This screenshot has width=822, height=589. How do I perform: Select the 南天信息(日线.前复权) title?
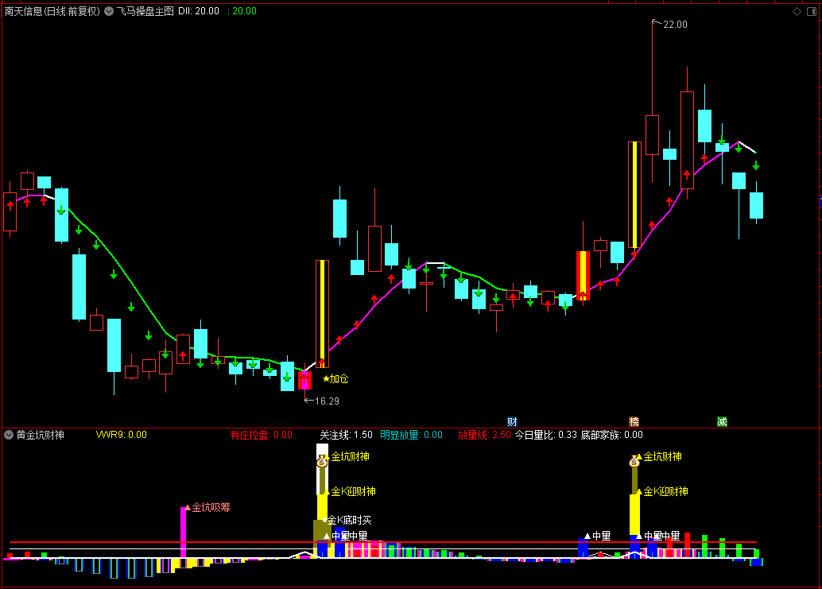(52, 11)
